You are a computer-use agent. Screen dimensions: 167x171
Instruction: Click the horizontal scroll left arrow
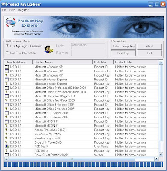tap(6, 159)
